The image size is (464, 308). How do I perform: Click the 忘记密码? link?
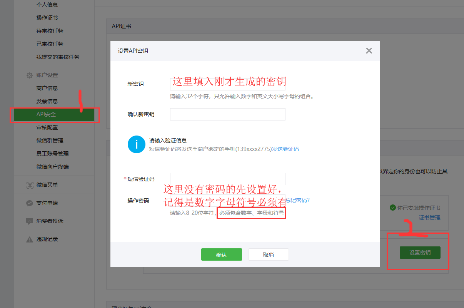point(298,200)
